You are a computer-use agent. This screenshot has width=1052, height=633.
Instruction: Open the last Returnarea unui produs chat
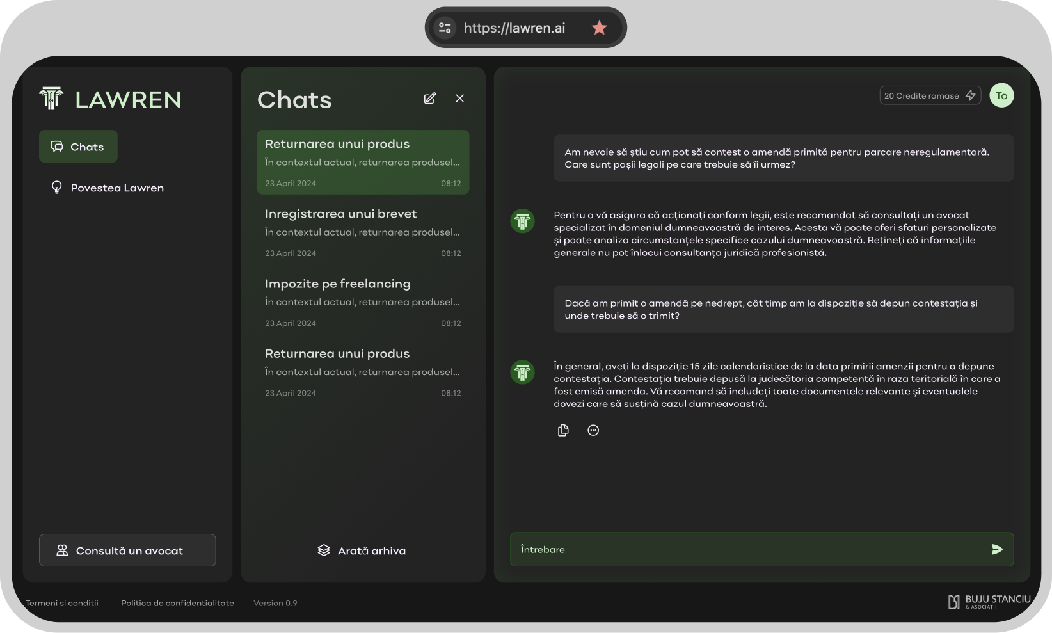(x=363, y=372)
